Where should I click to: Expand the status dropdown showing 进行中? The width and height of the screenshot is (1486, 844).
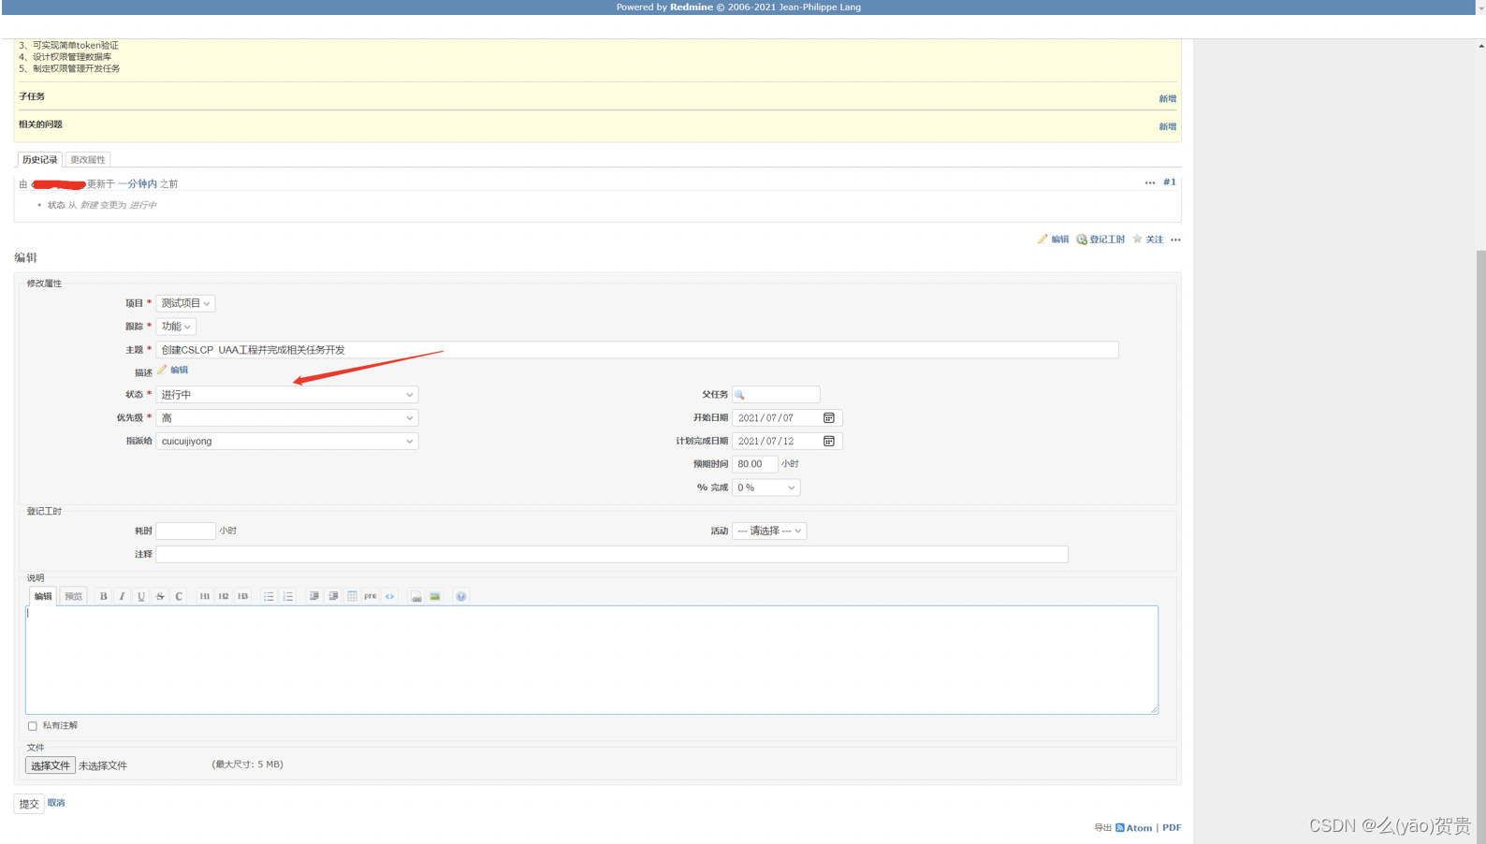click(x=286, y=395)
